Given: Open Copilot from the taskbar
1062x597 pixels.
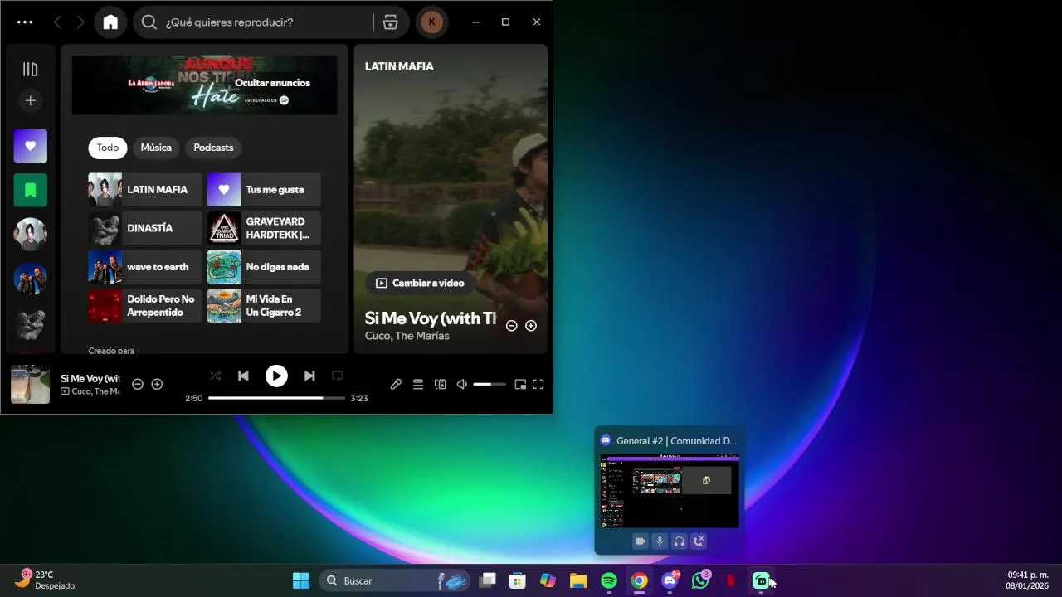Looking at the screenshot, I should point(548,580).
